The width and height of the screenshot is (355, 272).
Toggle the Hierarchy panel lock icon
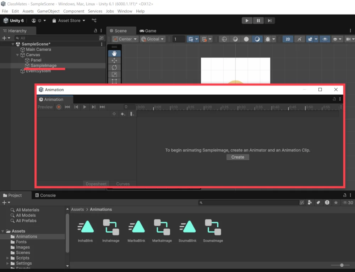[x=95, y=31]
